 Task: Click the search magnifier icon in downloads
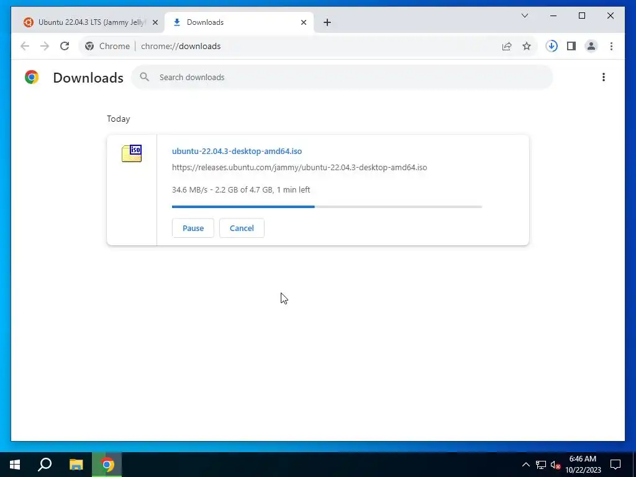pos(144,77)
